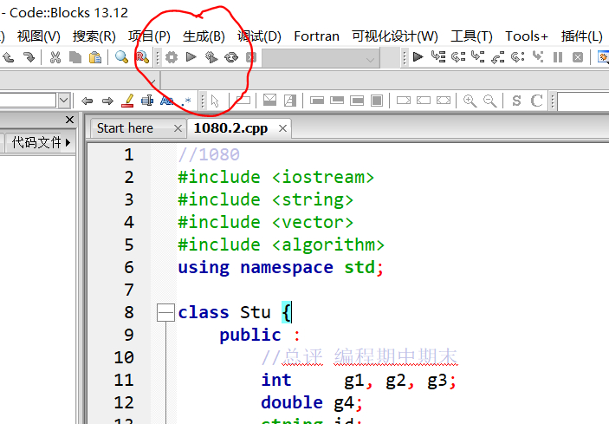
Task: Click the envelope-shaped toolbar icon
Action: (x=269, y=101)
